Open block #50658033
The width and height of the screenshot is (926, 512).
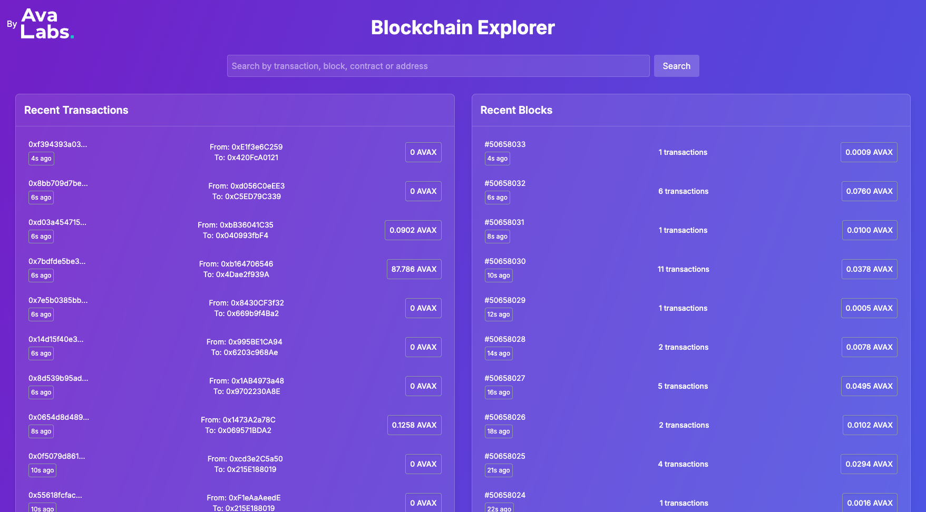505,144
